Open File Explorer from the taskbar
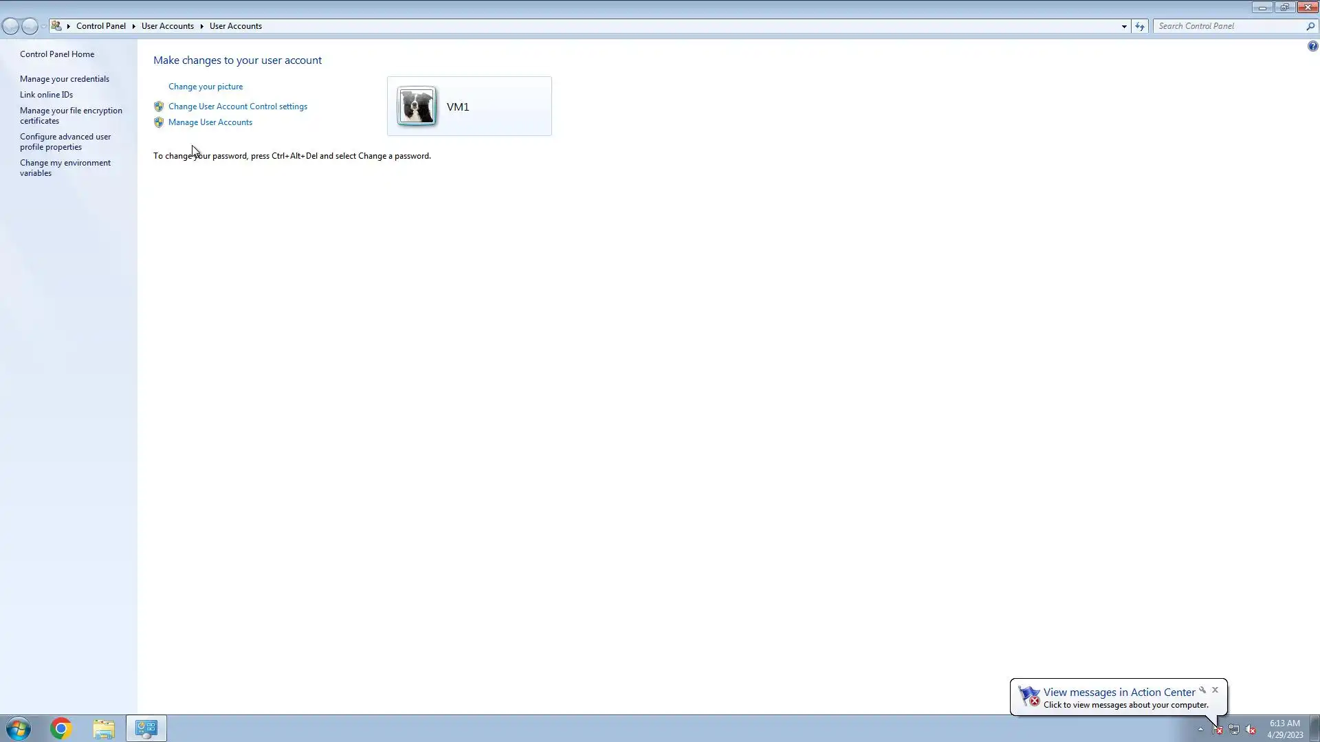The image size is (1320, 742). click(x=104, y=728)
